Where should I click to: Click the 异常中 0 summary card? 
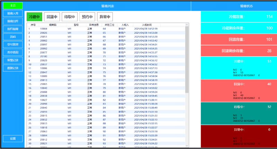click(239, 136)
